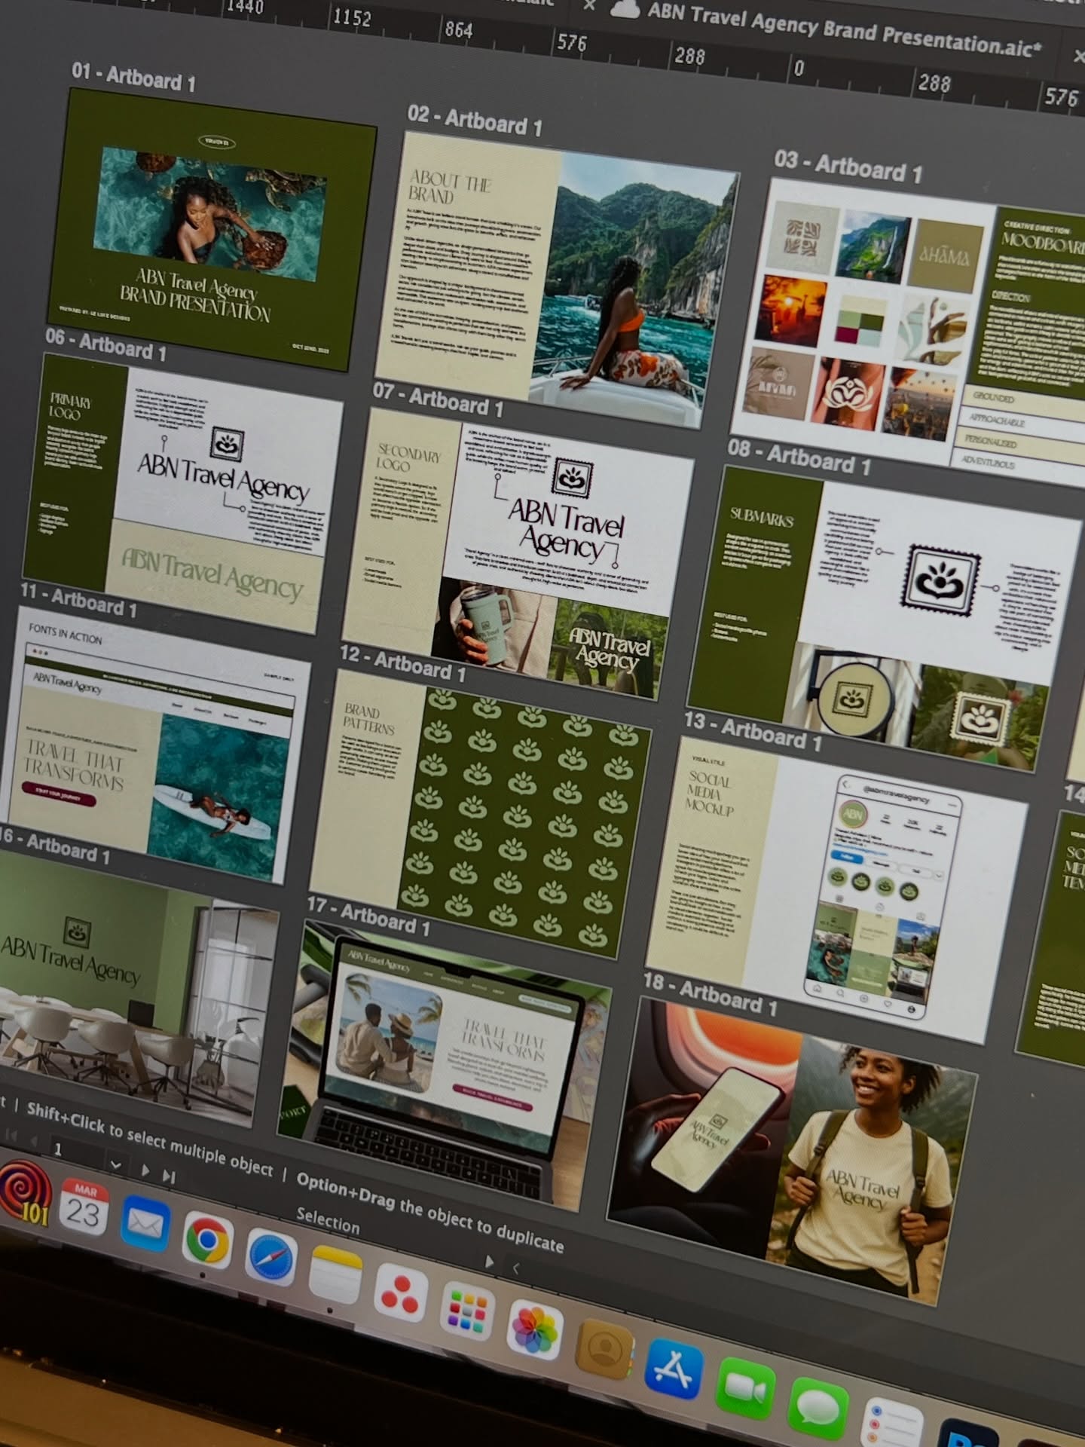Click the Next artboard arrow in status bar
Viewport: 1085px width, 1447px height.
145,1170
